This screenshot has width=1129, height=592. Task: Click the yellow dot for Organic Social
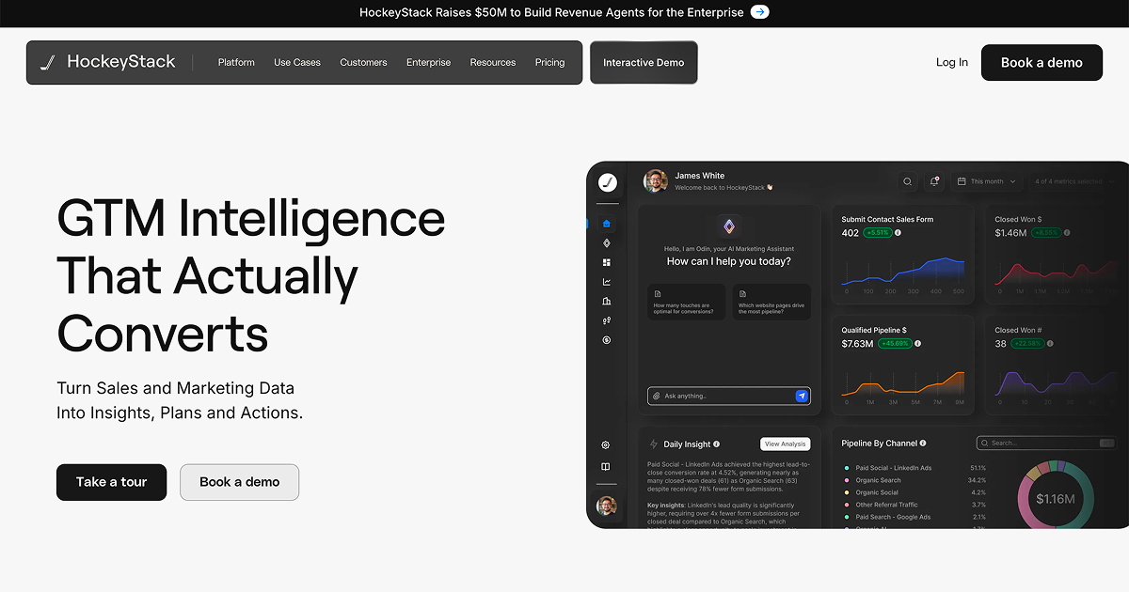coord(847,492)
